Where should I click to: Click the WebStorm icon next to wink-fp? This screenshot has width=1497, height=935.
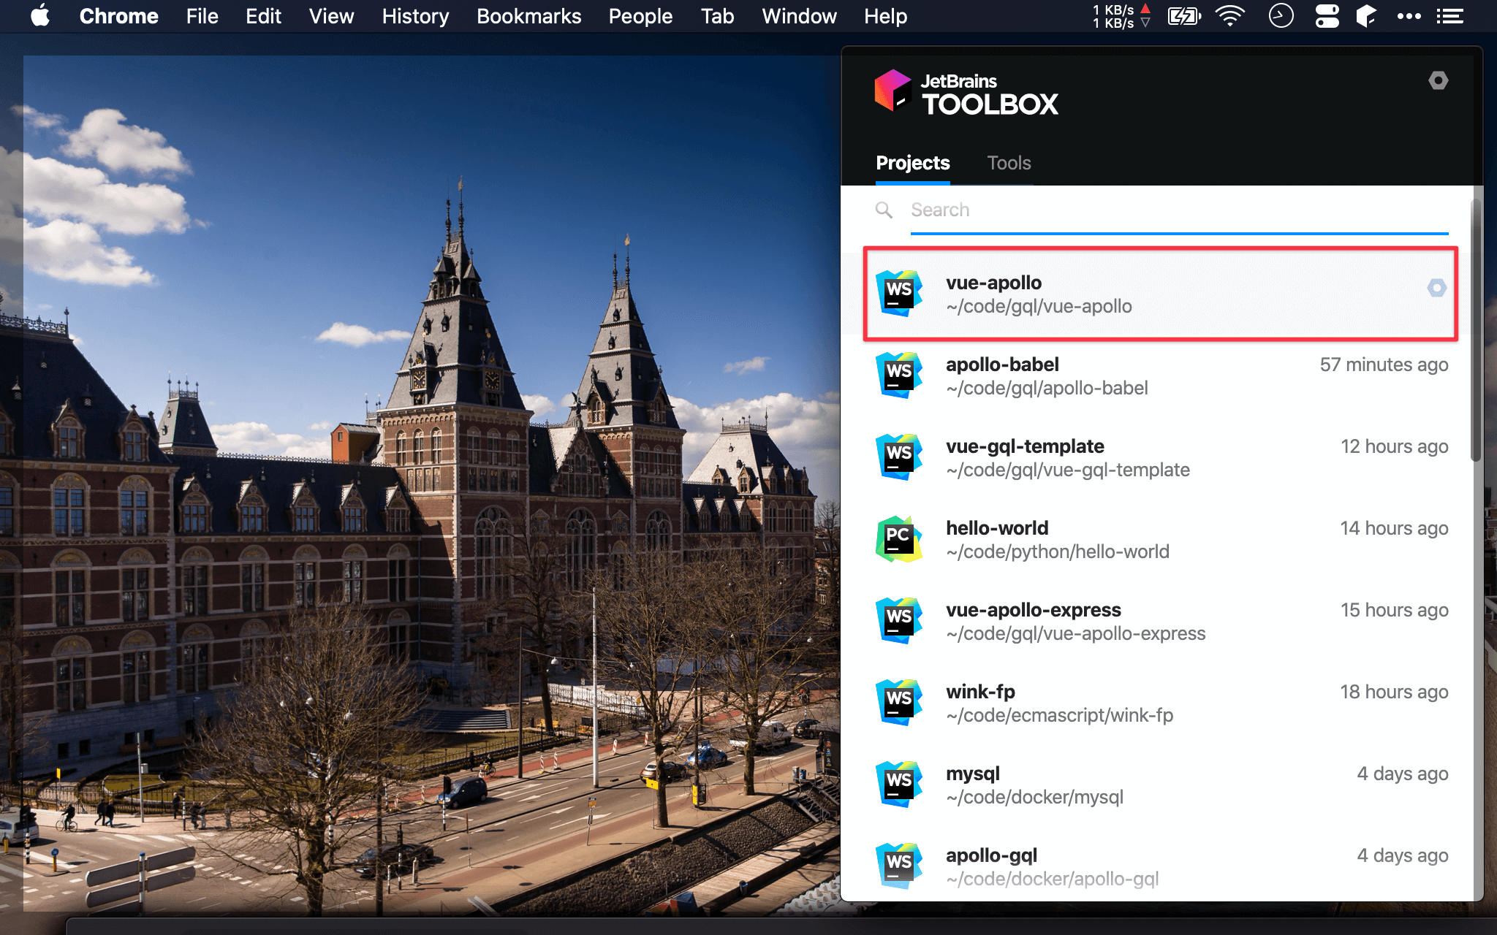pos(898,703)
